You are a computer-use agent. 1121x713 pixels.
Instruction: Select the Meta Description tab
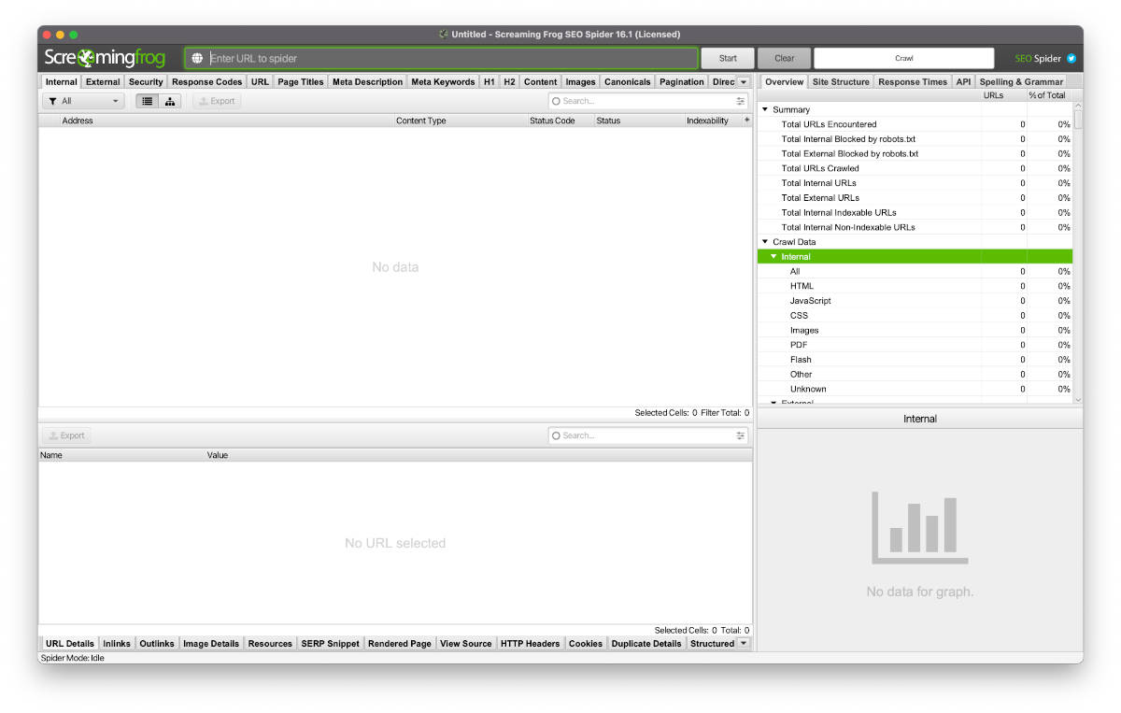(x=367, y=82)
